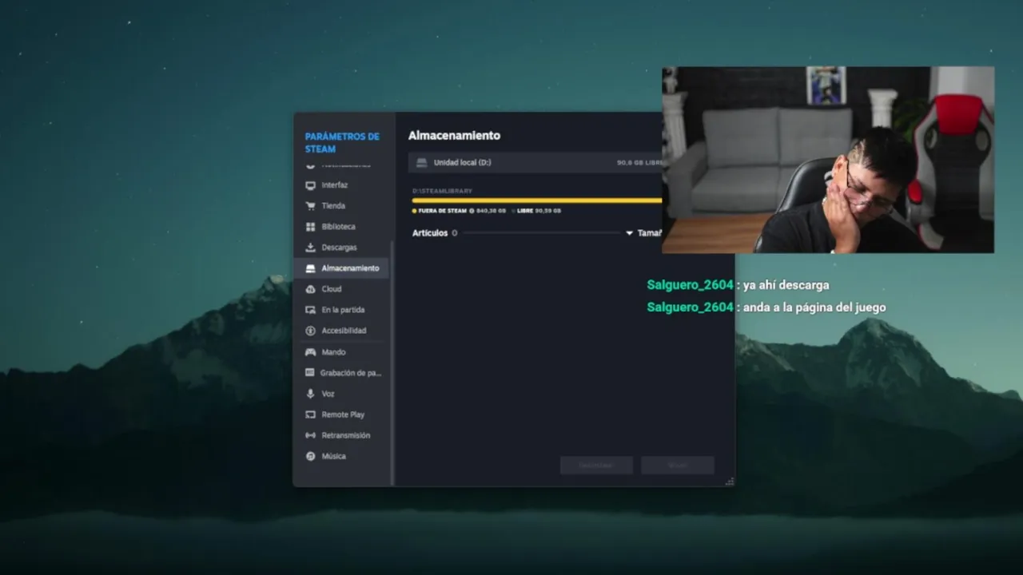Click the D:\STEAMLIBRARY path text
Image resolution: width=1023 pixels, height=575 pixels.
(442, 191)
